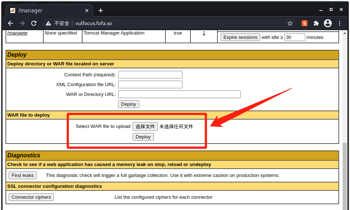Image resolution: width=350 pixels, height=210 pixels.
Task: Click the Connector ciphers button
Action: click(31, 197)
